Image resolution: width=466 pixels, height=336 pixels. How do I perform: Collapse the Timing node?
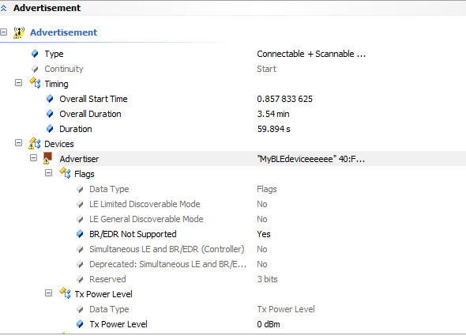click(x=18, y=83)
